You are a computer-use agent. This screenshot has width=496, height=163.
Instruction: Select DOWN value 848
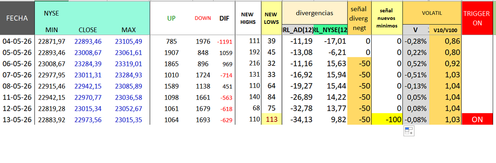click(x=203, y=52)
